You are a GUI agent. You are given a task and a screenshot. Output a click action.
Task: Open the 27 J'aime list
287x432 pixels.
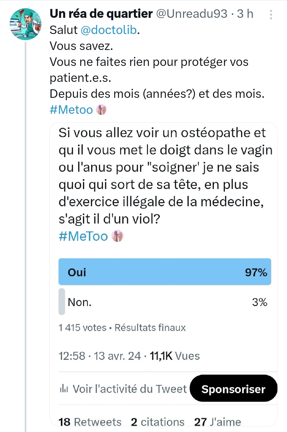[217, 422]
